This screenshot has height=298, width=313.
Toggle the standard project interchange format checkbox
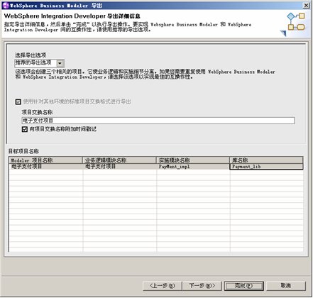coord(18,102)
